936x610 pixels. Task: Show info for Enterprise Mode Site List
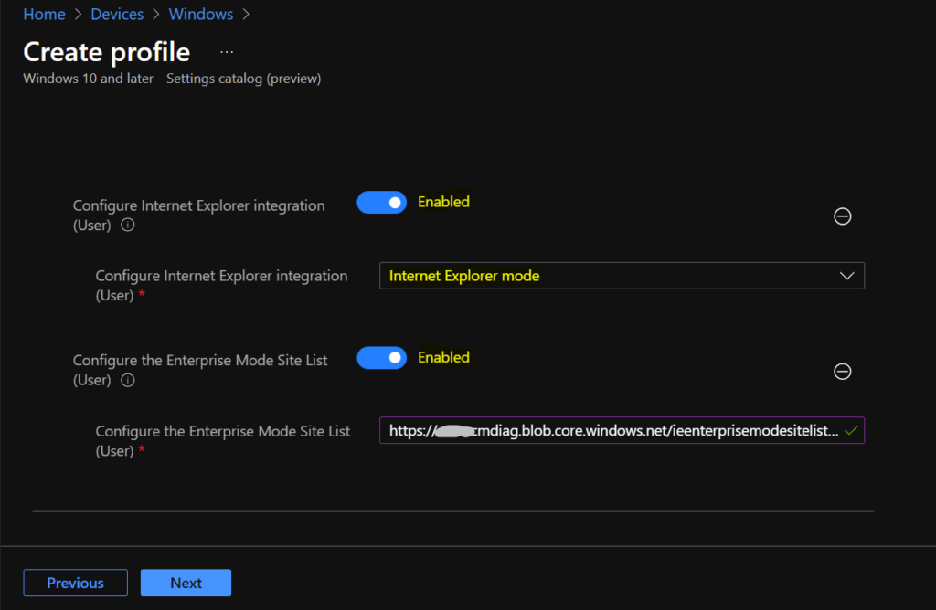[128, 380]
